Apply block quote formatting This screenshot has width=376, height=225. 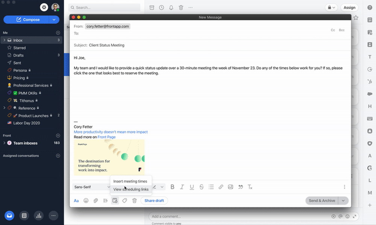(x=240, y=187)
